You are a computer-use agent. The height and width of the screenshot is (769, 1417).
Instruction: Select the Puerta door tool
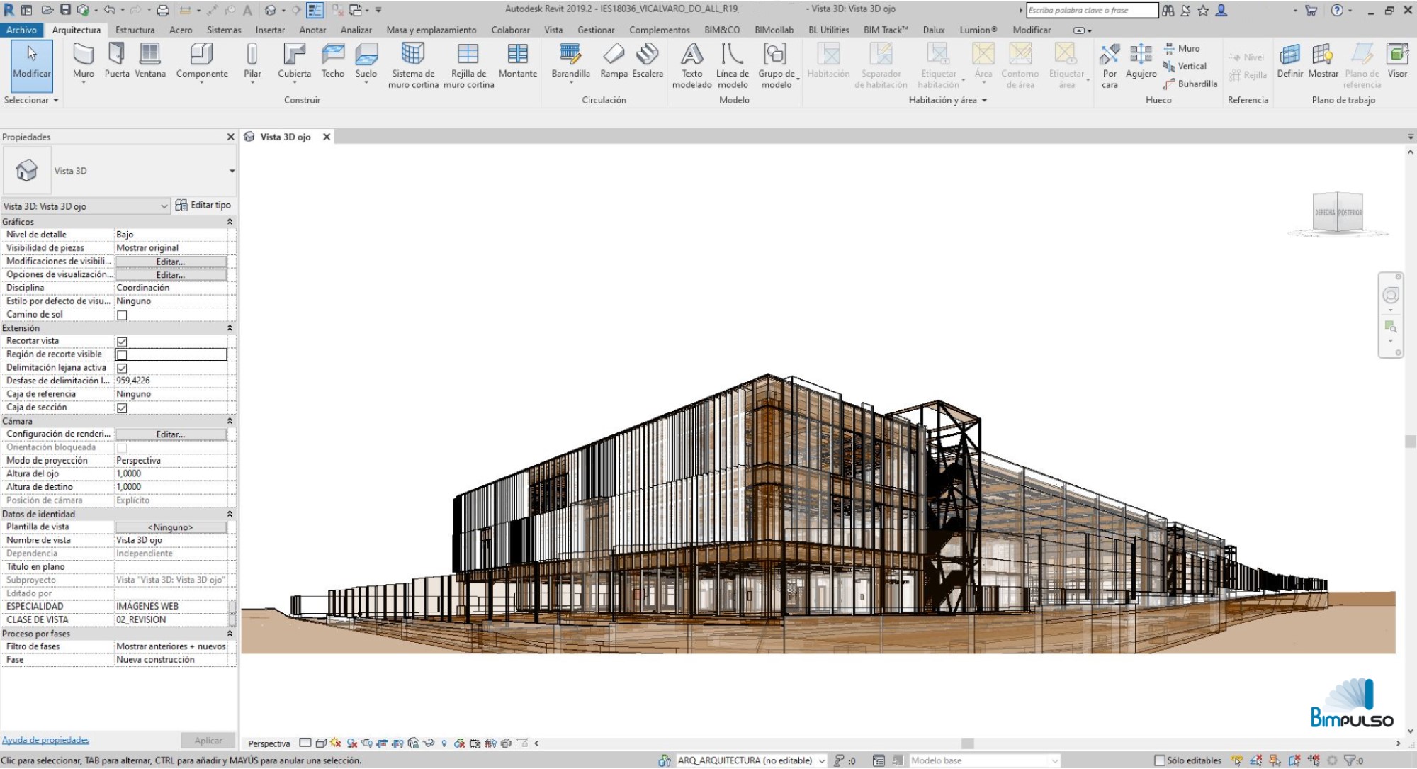117,61
